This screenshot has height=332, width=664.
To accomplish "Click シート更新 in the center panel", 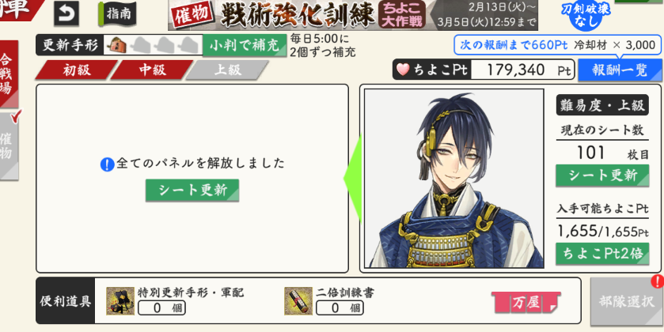I will (x=192, y=191).
